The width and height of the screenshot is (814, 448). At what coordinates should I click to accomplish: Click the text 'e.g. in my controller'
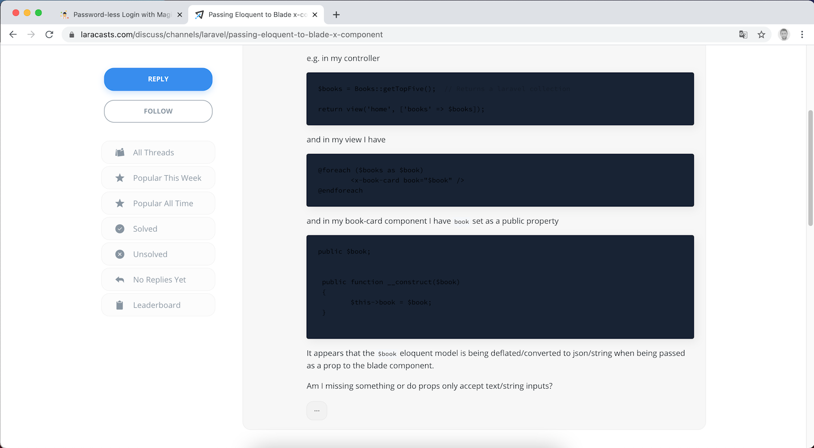point(343,58)
